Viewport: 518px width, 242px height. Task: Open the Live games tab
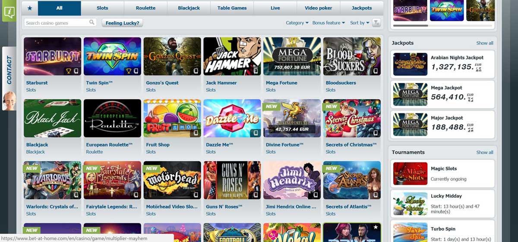[275, 8]
